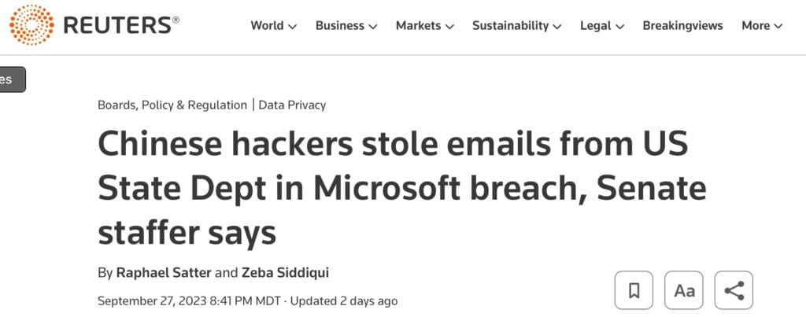View author Raphael Satter's profile
This screenshot has height=317, width=806.
coord(164,272)
